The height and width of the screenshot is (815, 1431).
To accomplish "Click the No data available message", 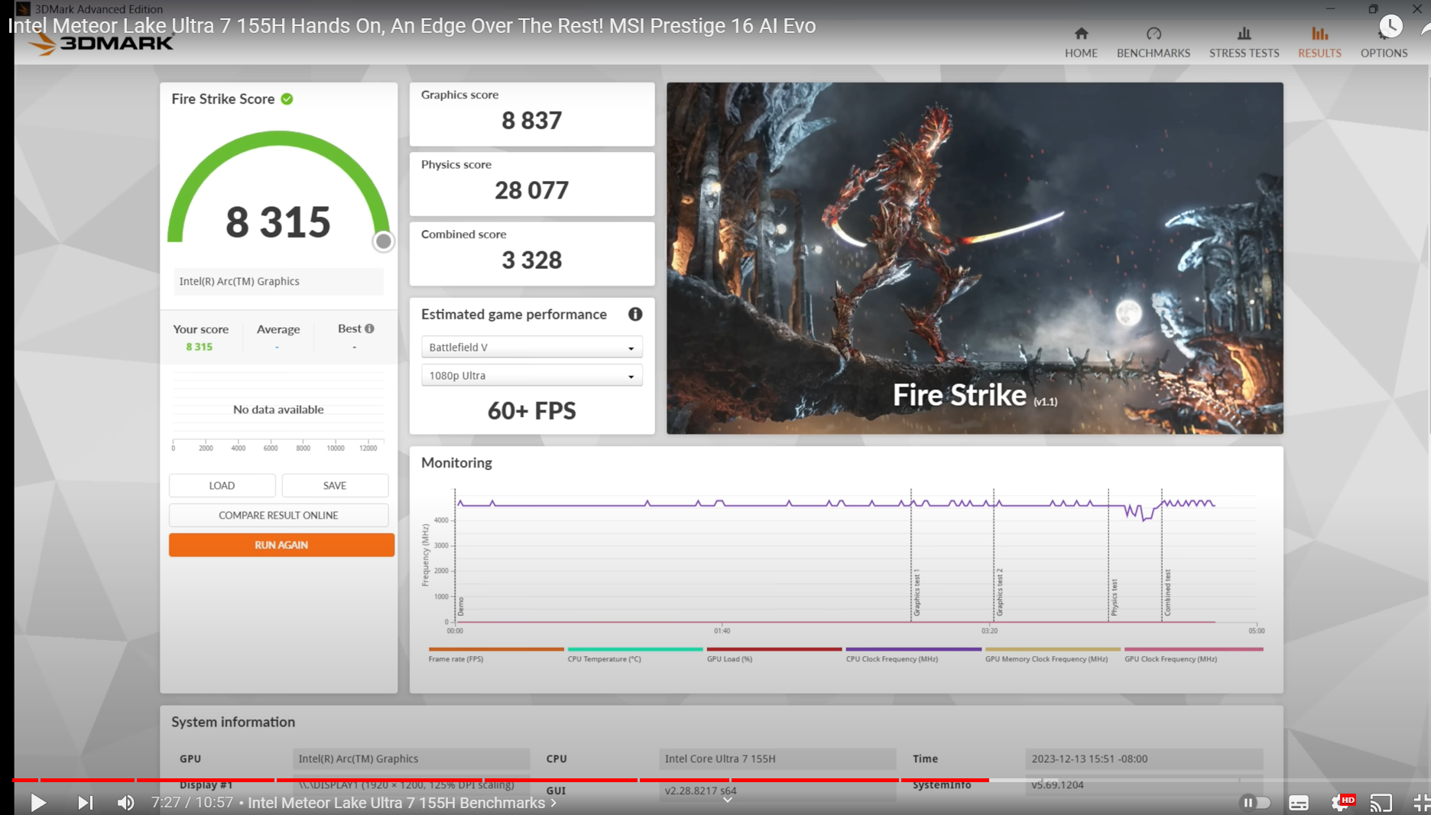I will [278, 409].
